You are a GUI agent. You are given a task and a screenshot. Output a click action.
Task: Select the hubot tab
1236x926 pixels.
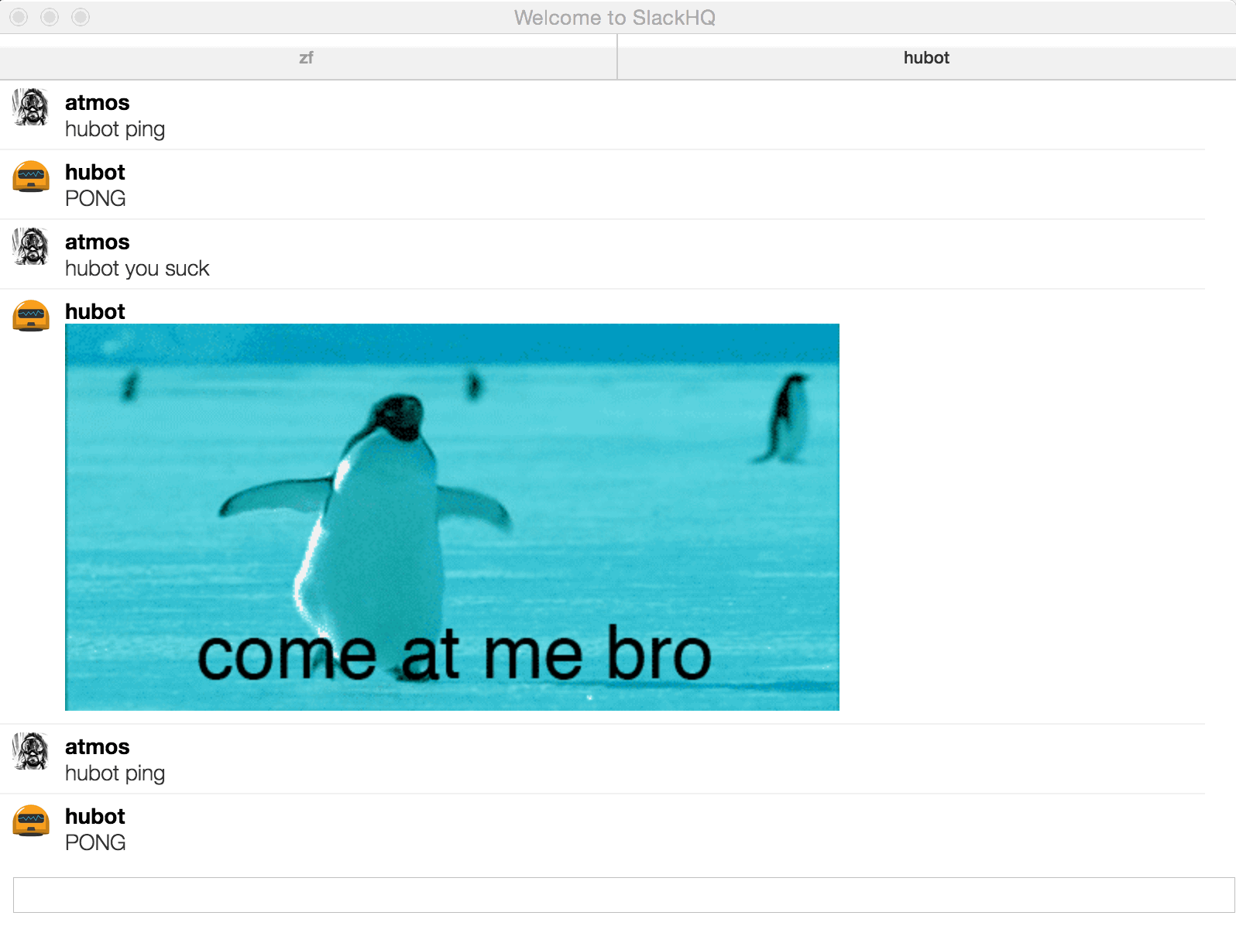[926, 58]
